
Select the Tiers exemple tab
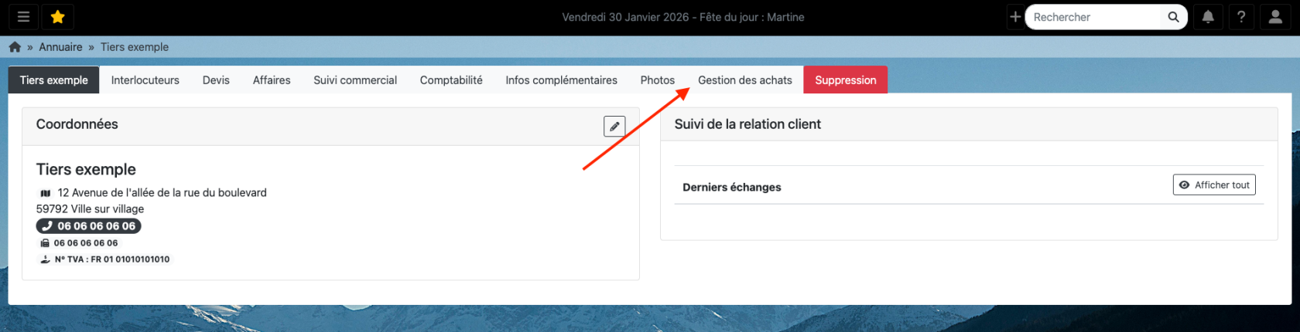54,80
